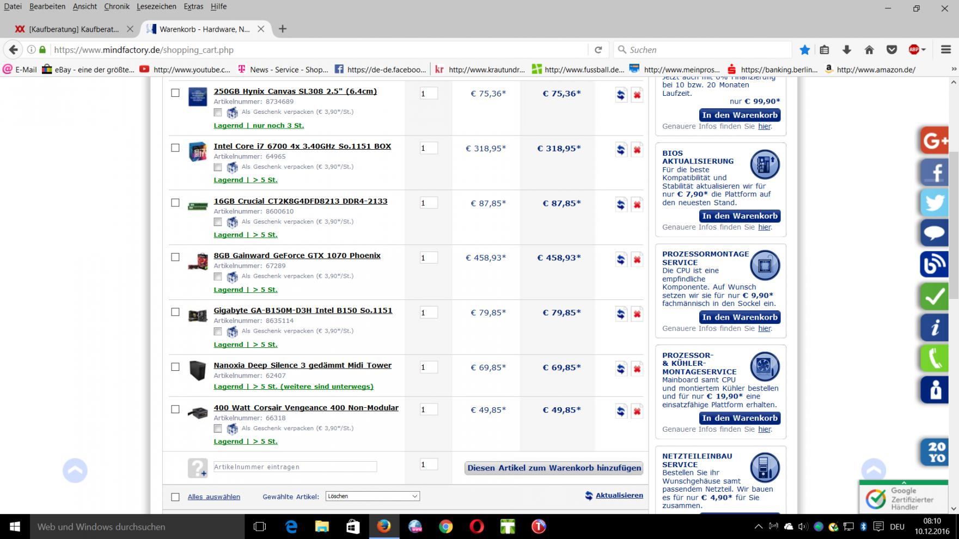The height and width of the screenshot is (539, 959).
Task: Tick the 'Alles auswählen' checkbox
Action: (x=175, y=497)
